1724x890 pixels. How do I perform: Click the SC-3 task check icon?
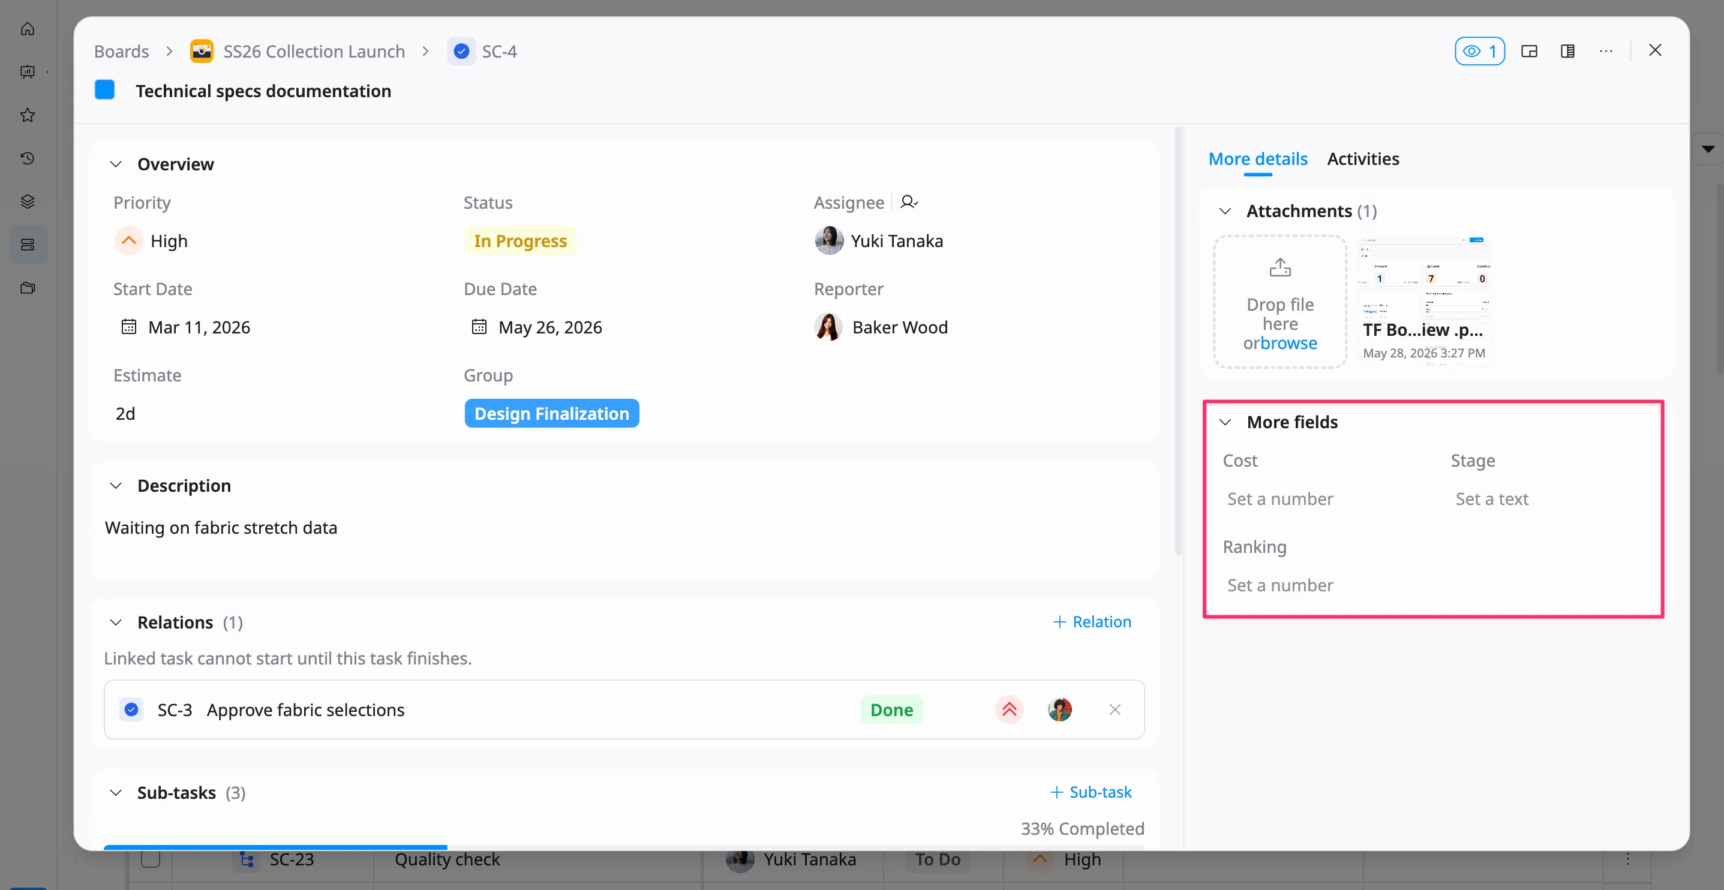coord(132,709)
